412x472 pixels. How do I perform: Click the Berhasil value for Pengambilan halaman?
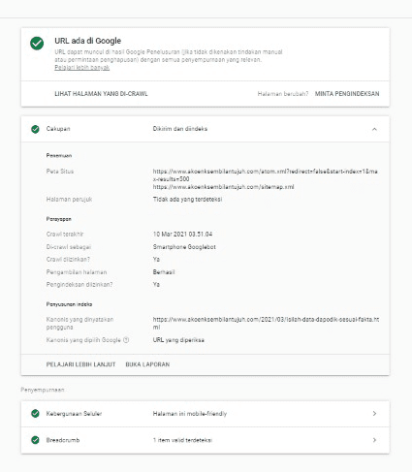point(164,272)
